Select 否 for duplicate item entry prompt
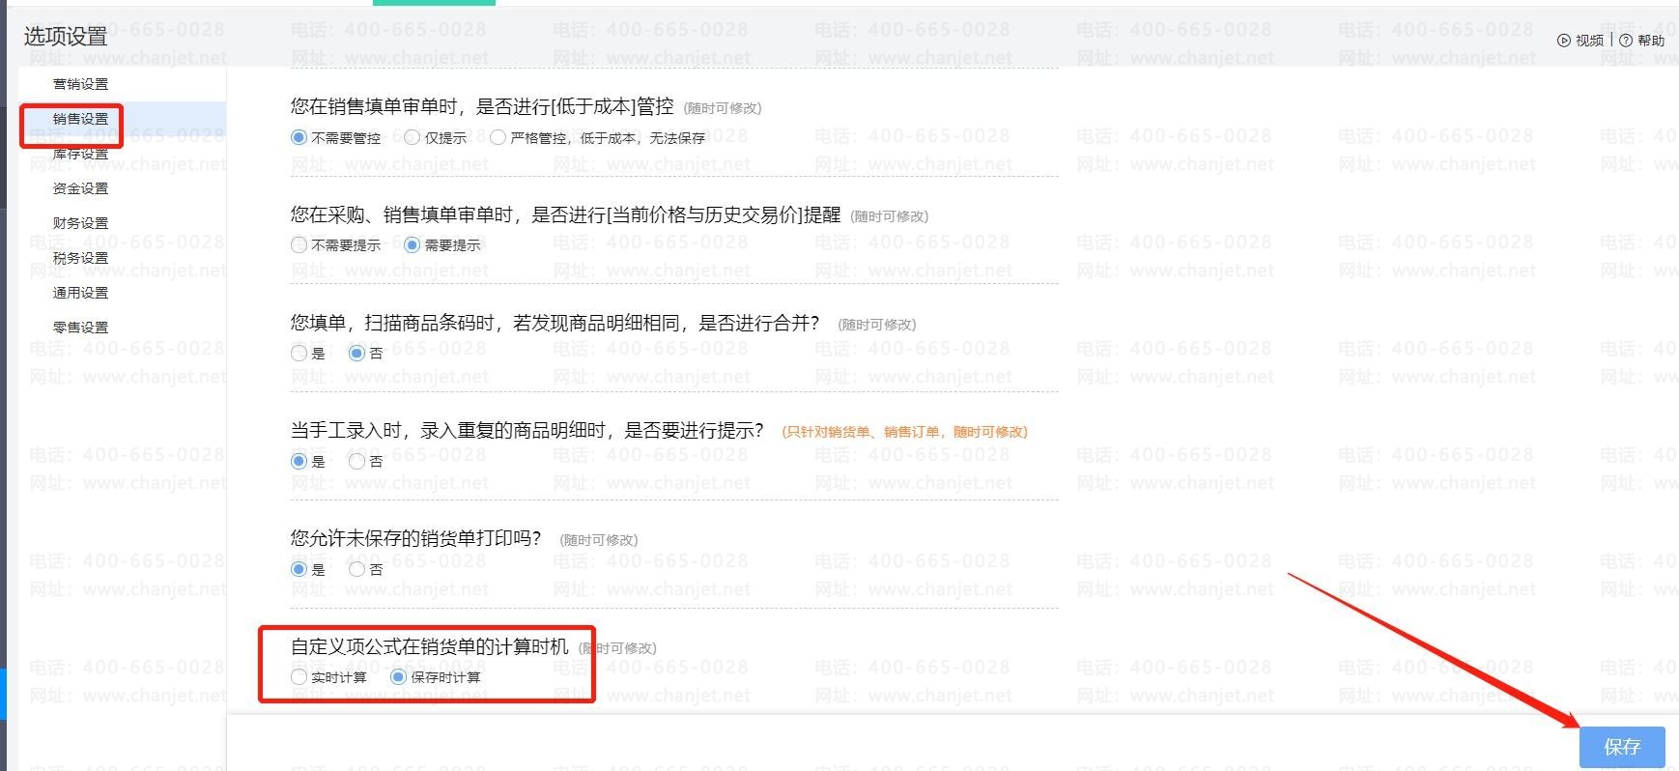 click(356, 462)
